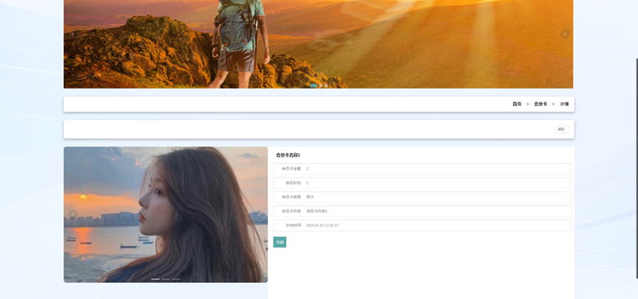
Task: Go to next banner slide using right arrow
Action: 565,34
